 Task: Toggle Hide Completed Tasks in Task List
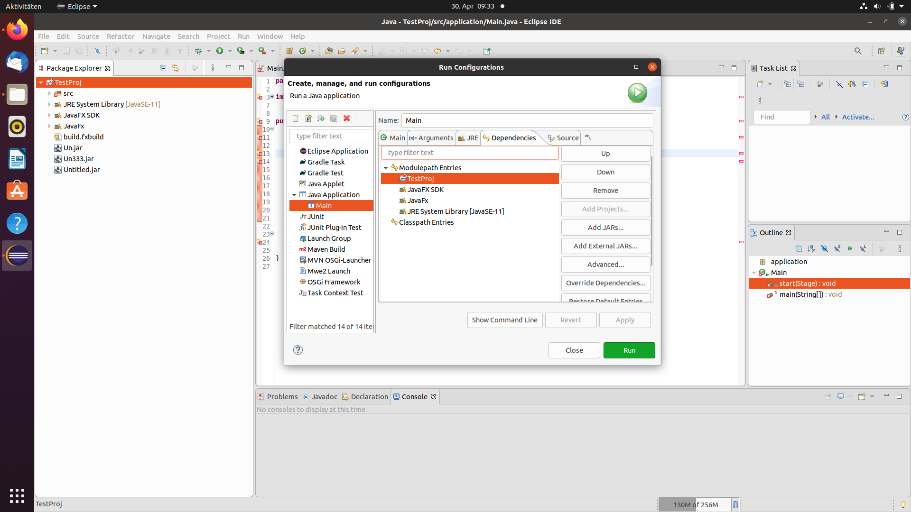coord(839,84)
